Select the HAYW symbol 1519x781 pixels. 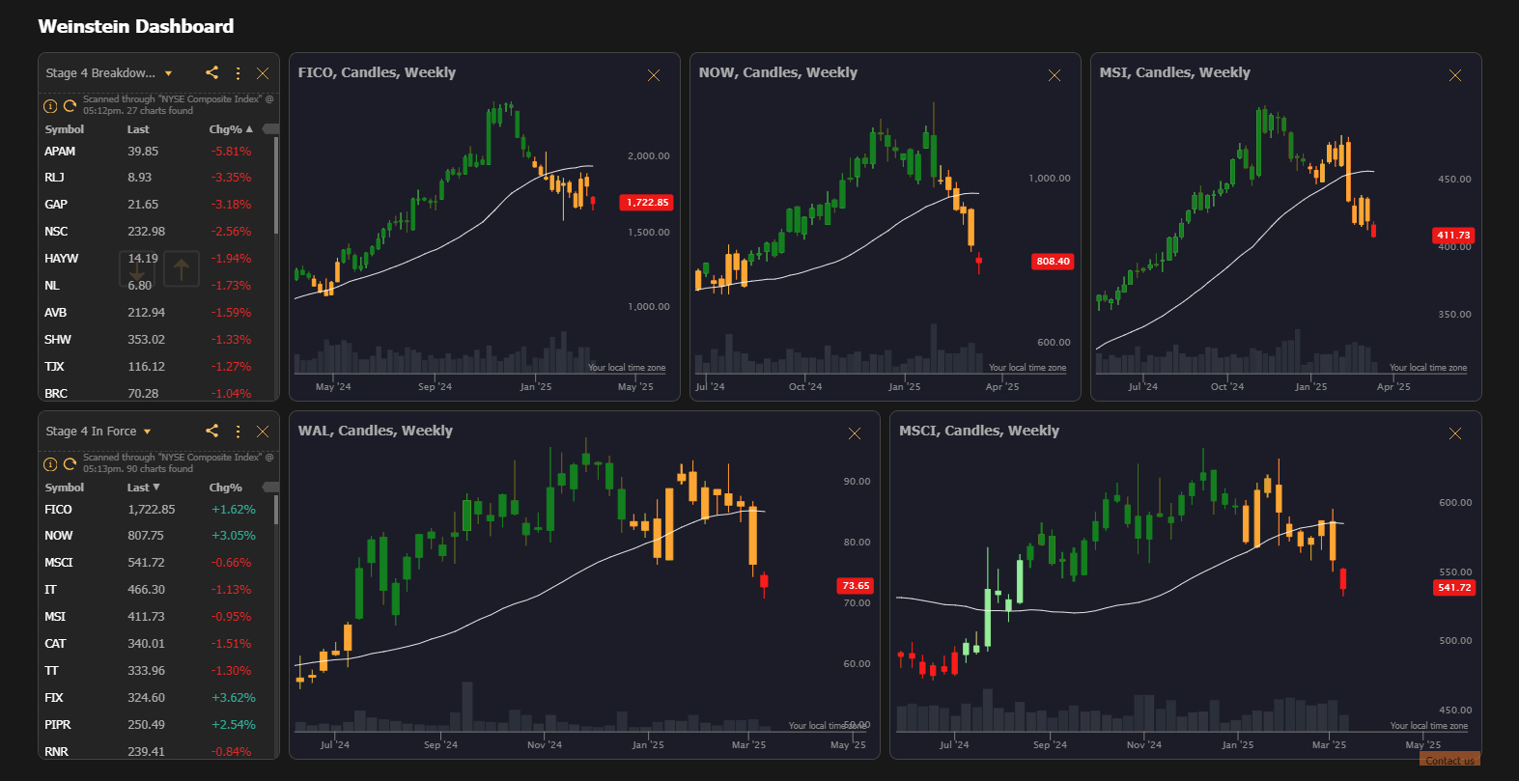click(x=61, y=259)
